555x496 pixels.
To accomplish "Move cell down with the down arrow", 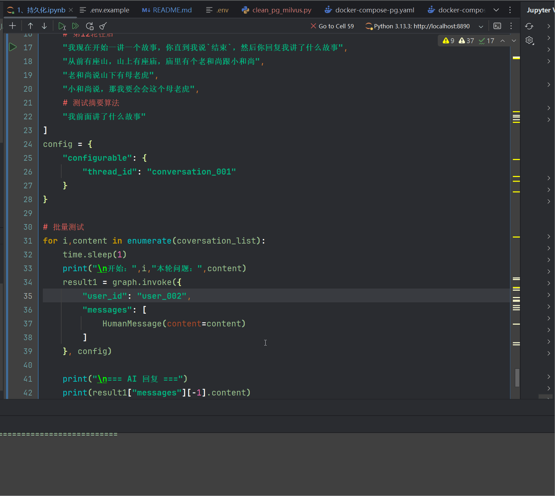I will (x=44, y=26).
